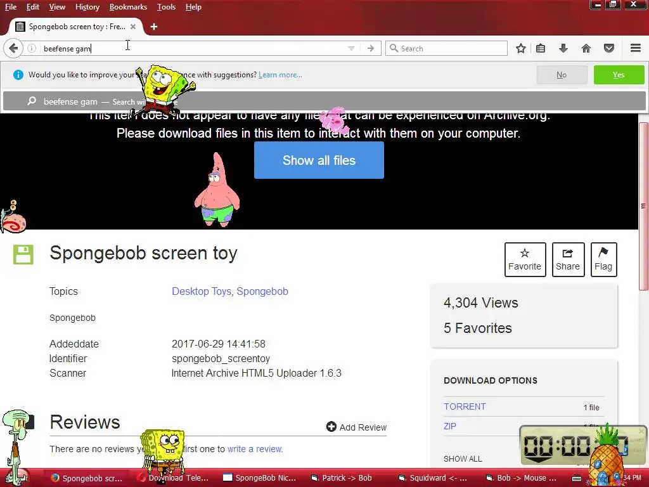This screenshot has width=649, height=487.
Task: Select the '5 Favorites' text
Action: click(x=478, y=328)
